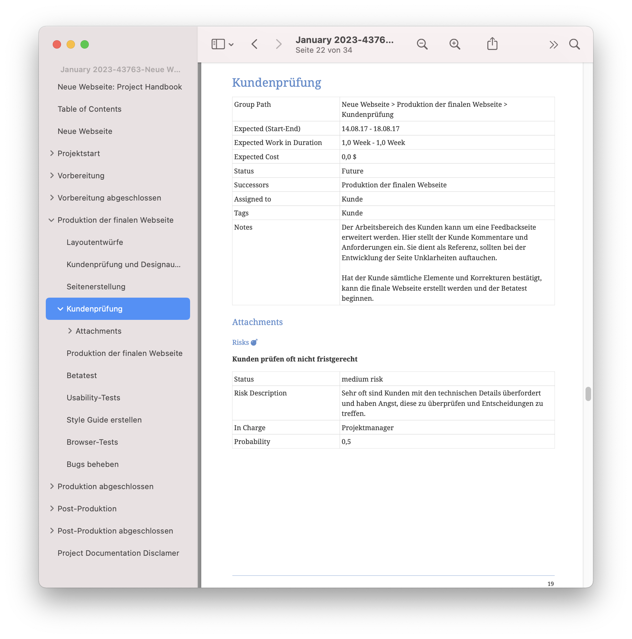Screen dimensions: 632x639
Task: Expand the Projektstart outline section
Action: [52, 153]
